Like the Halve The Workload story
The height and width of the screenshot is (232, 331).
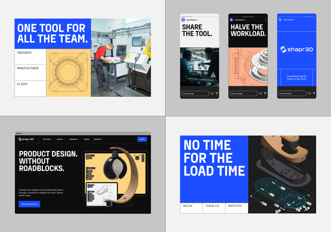click(260, 93)
